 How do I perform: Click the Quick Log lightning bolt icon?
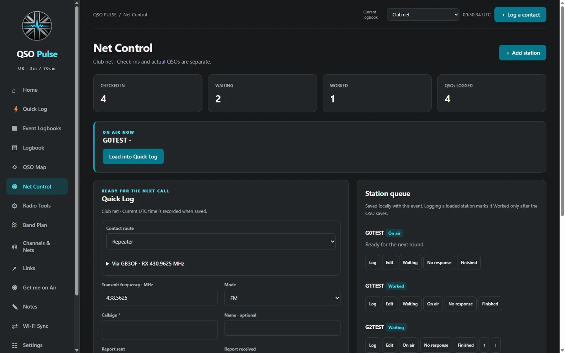16,109
